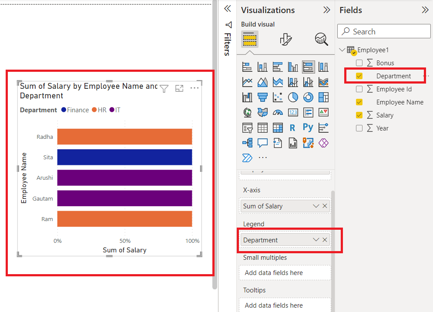Select the Treemap visualization icon
This screenshot has width=433, height=312.
(x=323, y=97)
